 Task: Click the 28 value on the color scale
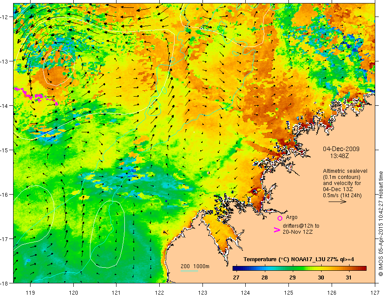click(264, 278)
